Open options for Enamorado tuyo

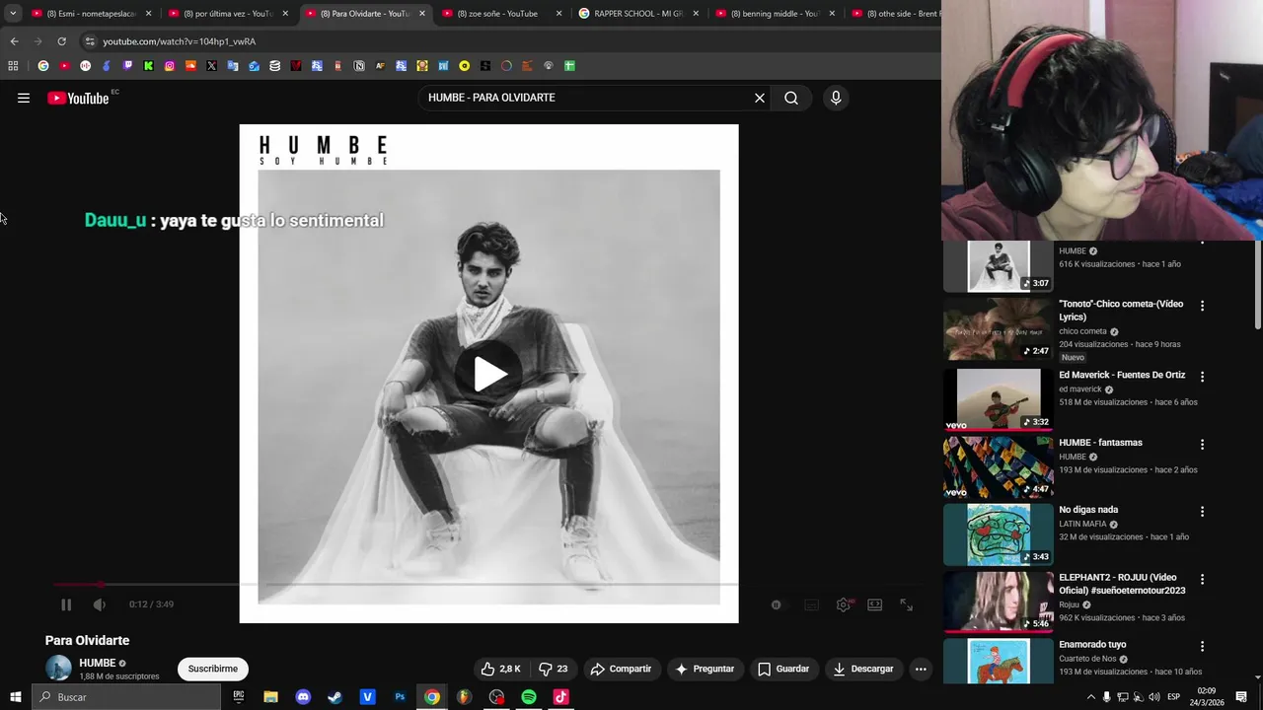click(1202, 646)
